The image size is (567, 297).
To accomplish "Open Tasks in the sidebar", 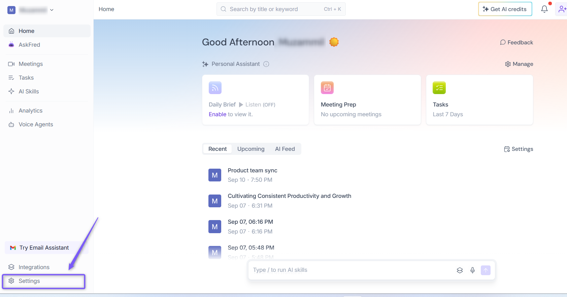I will 47,78.
